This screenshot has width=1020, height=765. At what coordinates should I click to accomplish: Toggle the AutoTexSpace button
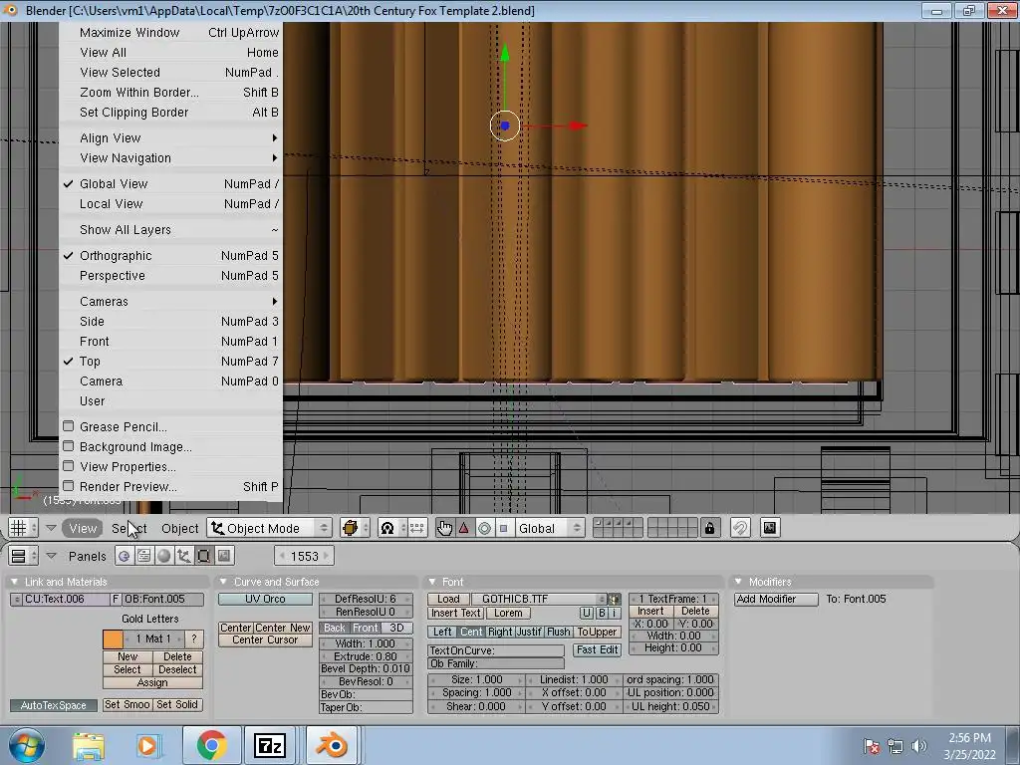click(x=54, y=705)
